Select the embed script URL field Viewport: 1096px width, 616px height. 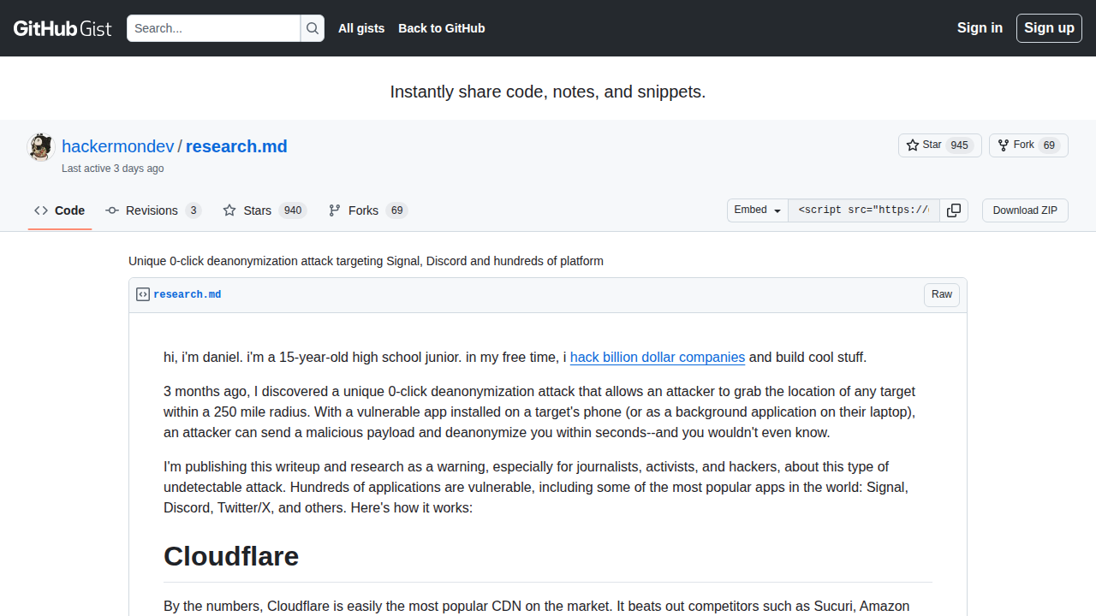[864, 210]
